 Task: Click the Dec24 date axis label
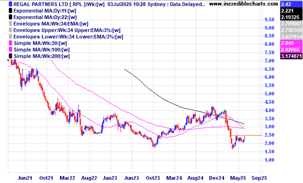click(216, 178)
